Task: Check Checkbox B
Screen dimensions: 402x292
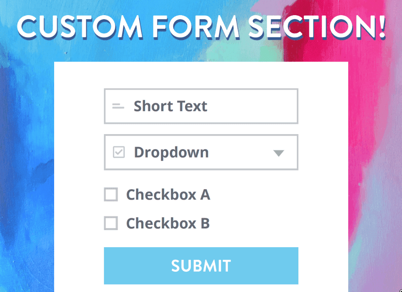Action: pyautogui.click(x=111, y=223)
